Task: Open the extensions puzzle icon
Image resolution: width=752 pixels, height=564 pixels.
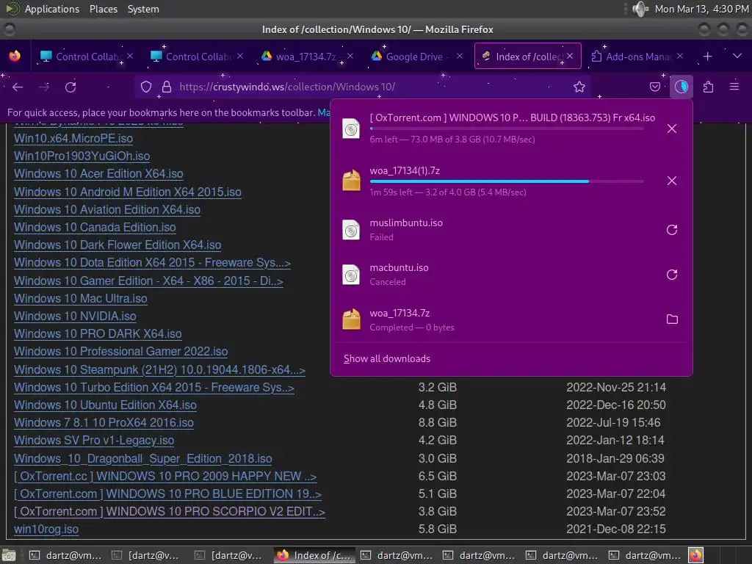Action: [709, 87]
